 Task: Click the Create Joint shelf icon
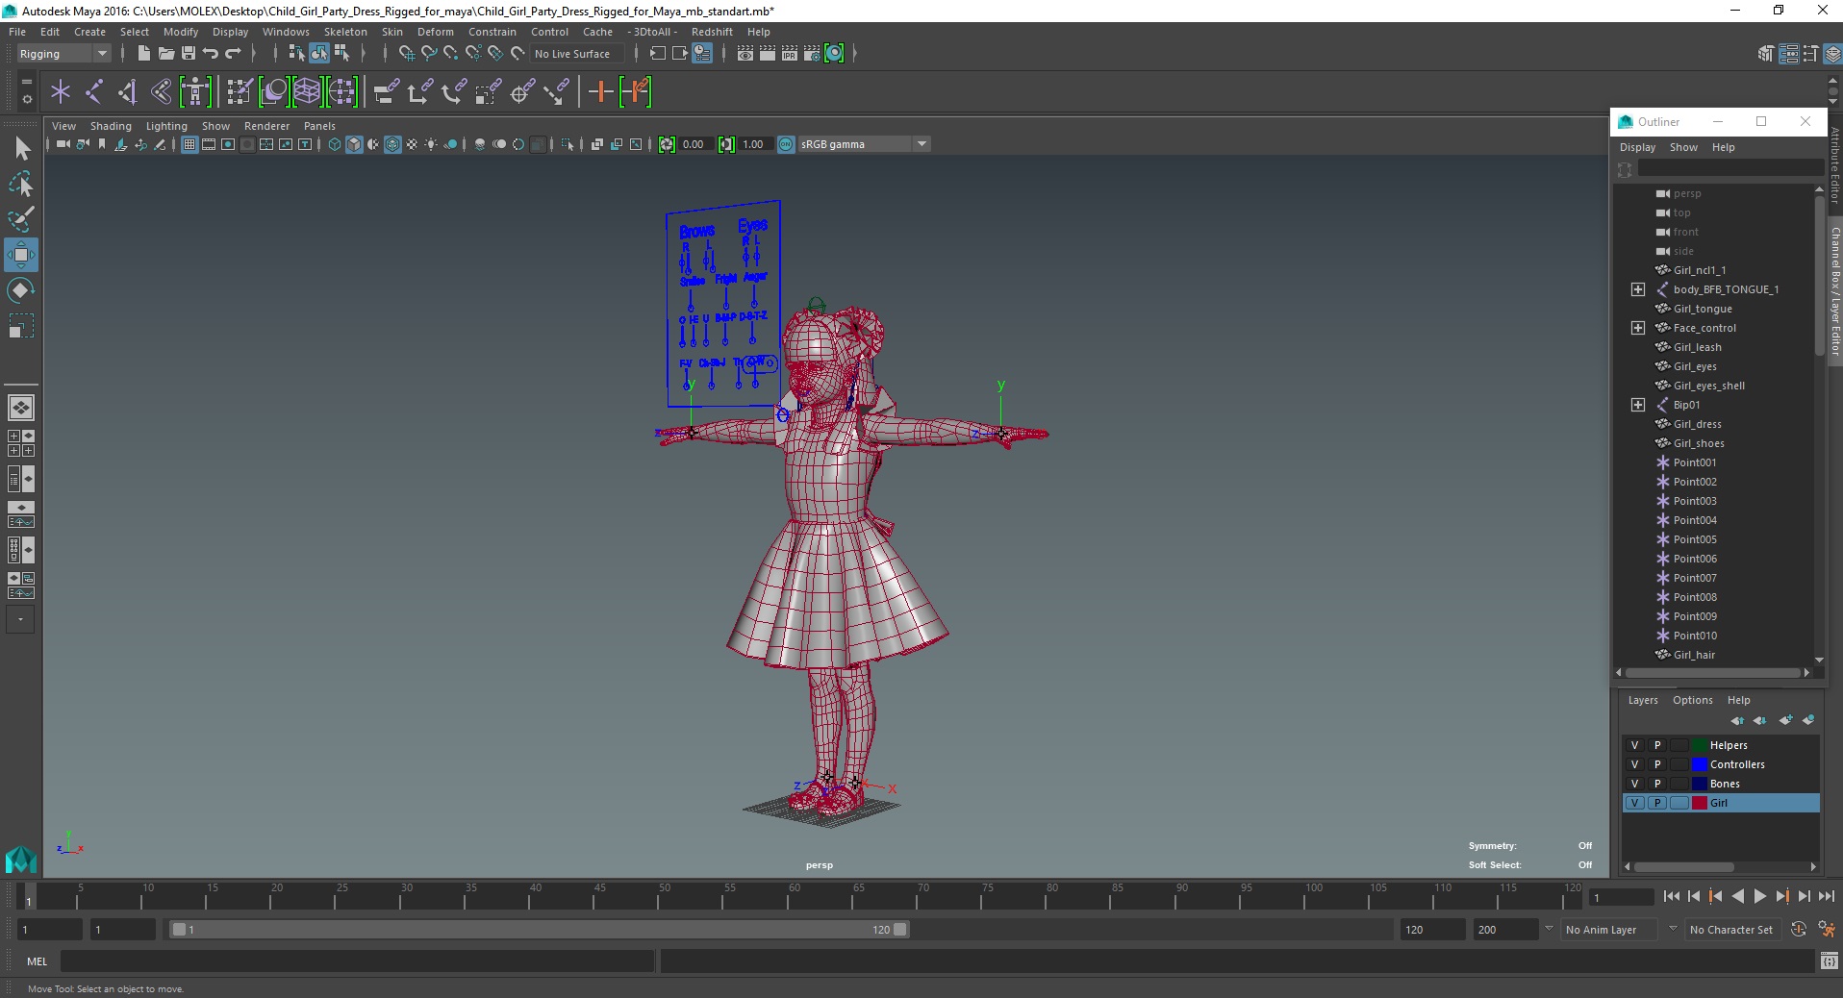pos(94,92)
